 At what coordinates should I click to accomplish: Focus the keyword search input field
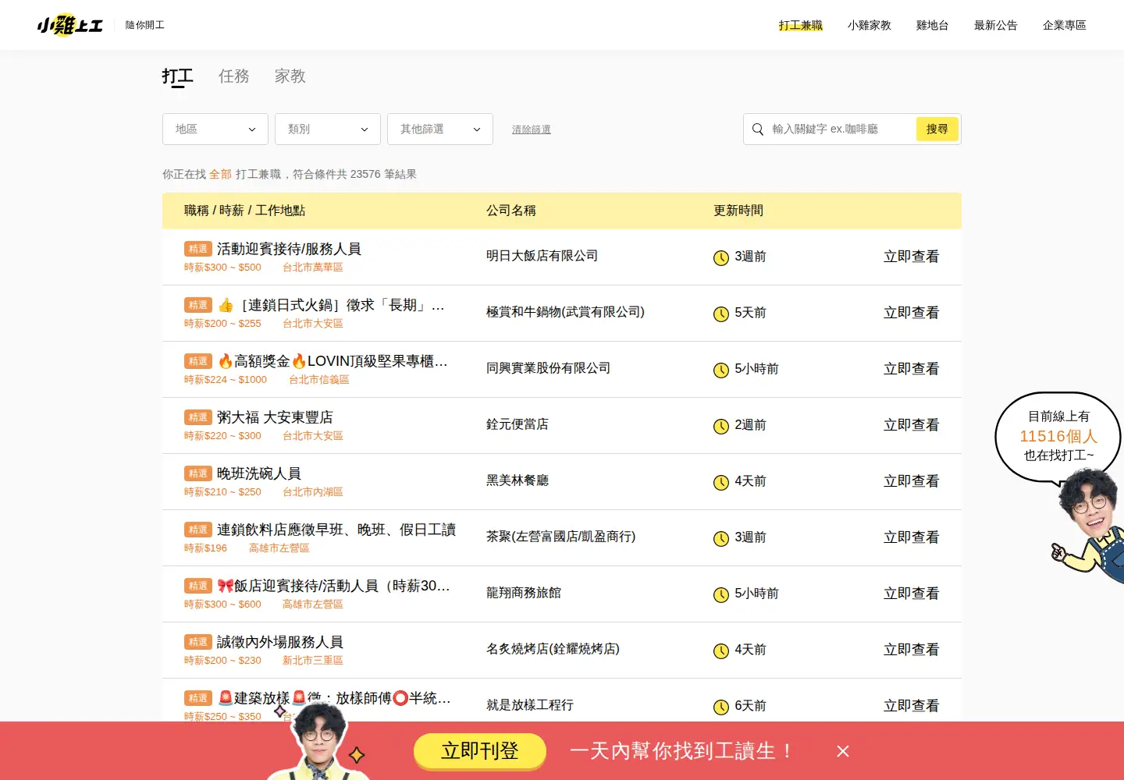pos(840,129)
